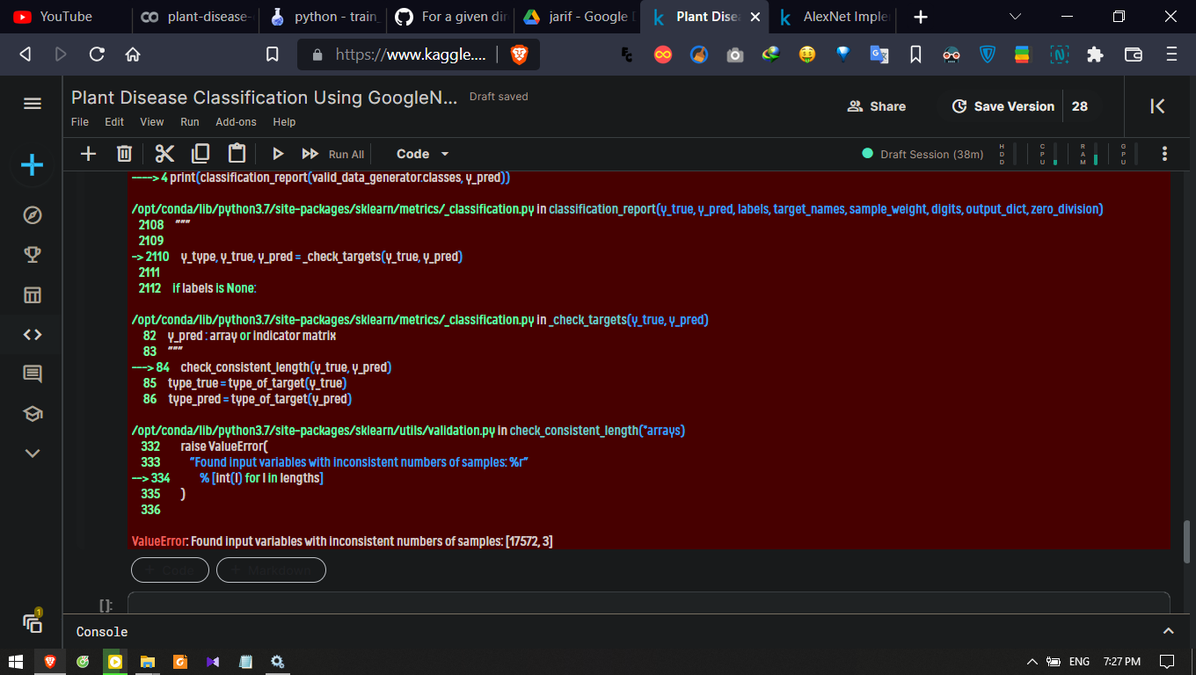Close the Plant Disease tab
This screenshot has width=1196, height=675.
coord(755,17)
